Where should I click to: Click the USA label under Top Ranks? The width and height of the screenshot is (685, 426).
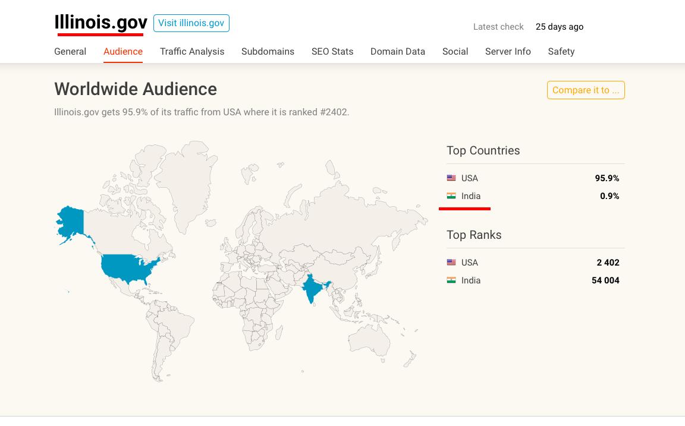[470, 263]
